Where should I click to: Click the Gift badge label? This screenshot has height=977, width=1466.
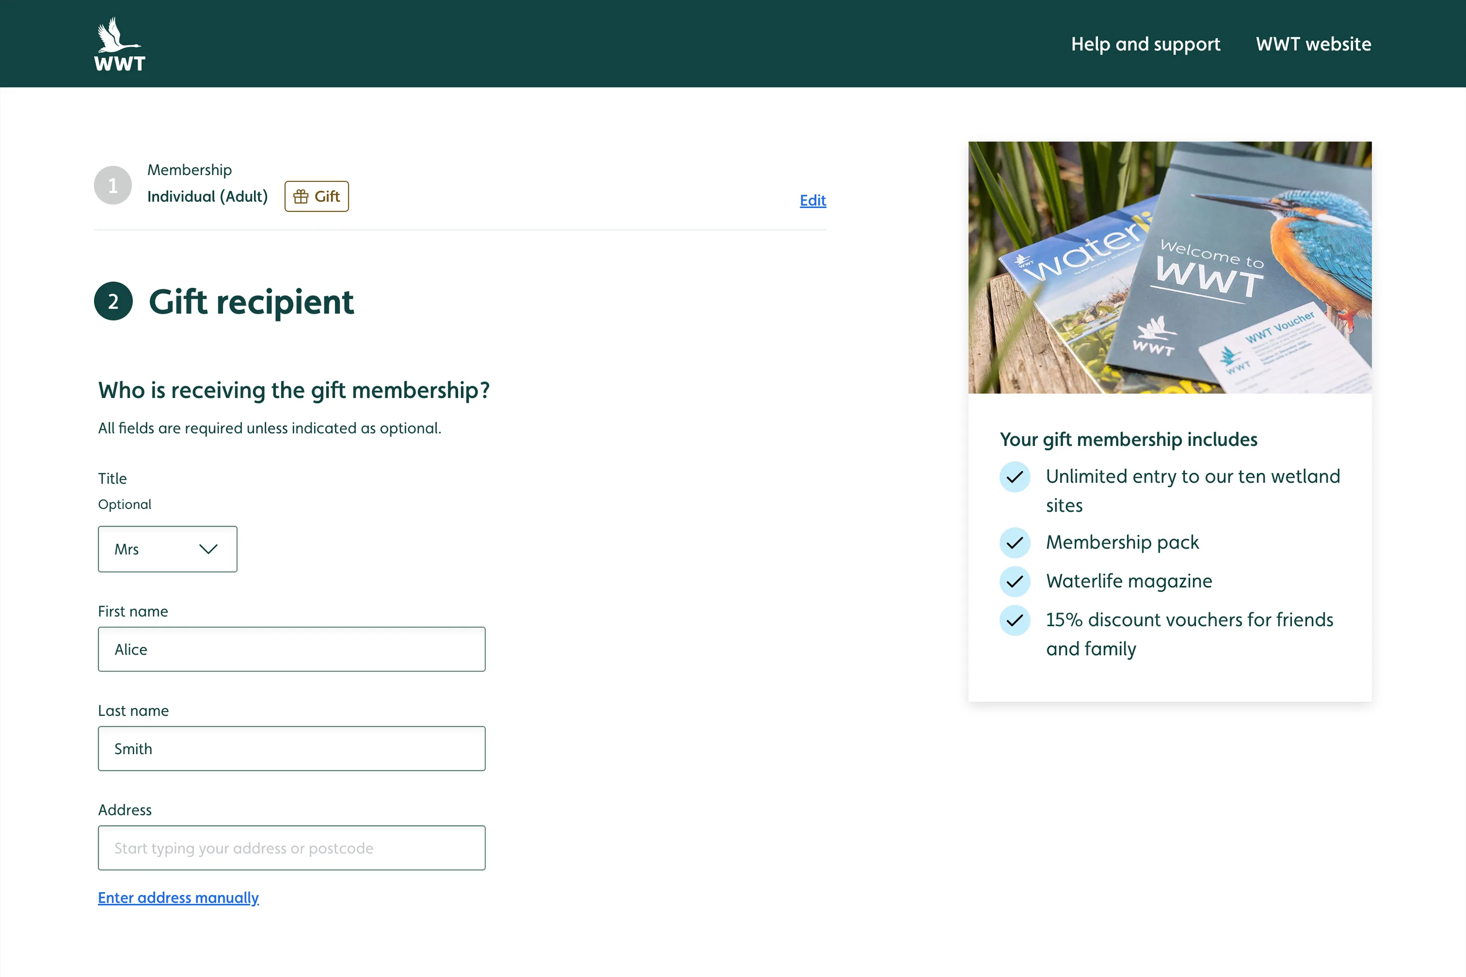(326, 197)
